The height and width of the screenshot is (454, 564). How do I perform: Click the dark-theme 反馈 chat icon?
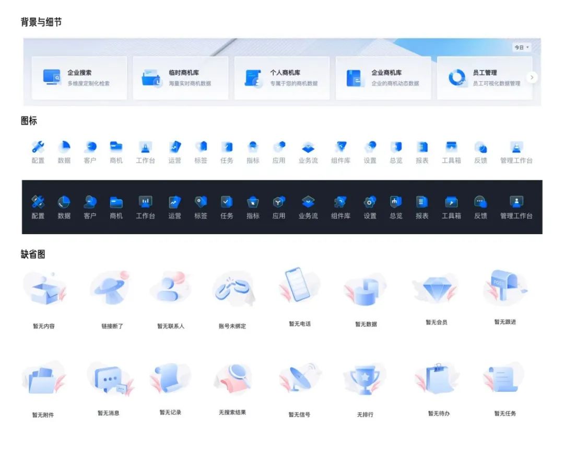(x=480, y=202)
